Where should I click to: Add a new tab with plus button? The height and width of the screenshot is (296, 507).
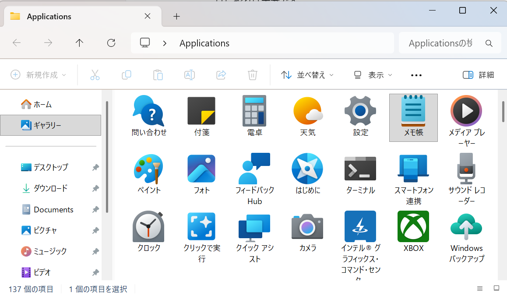click(176, 16)
